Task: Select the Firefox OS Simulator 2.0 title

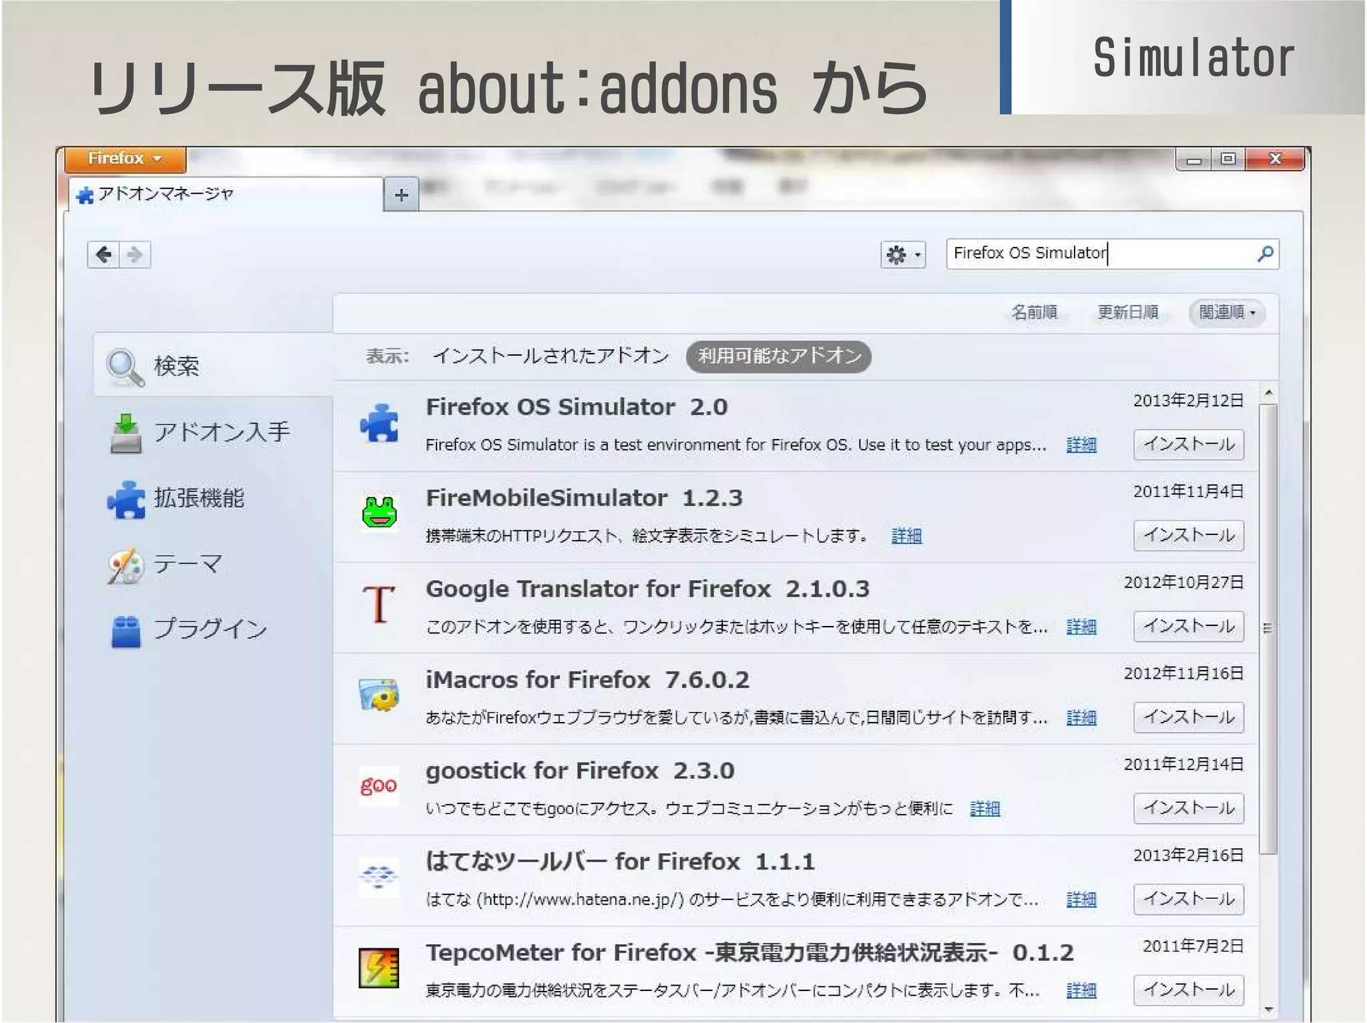Action: tap(577, 407)
